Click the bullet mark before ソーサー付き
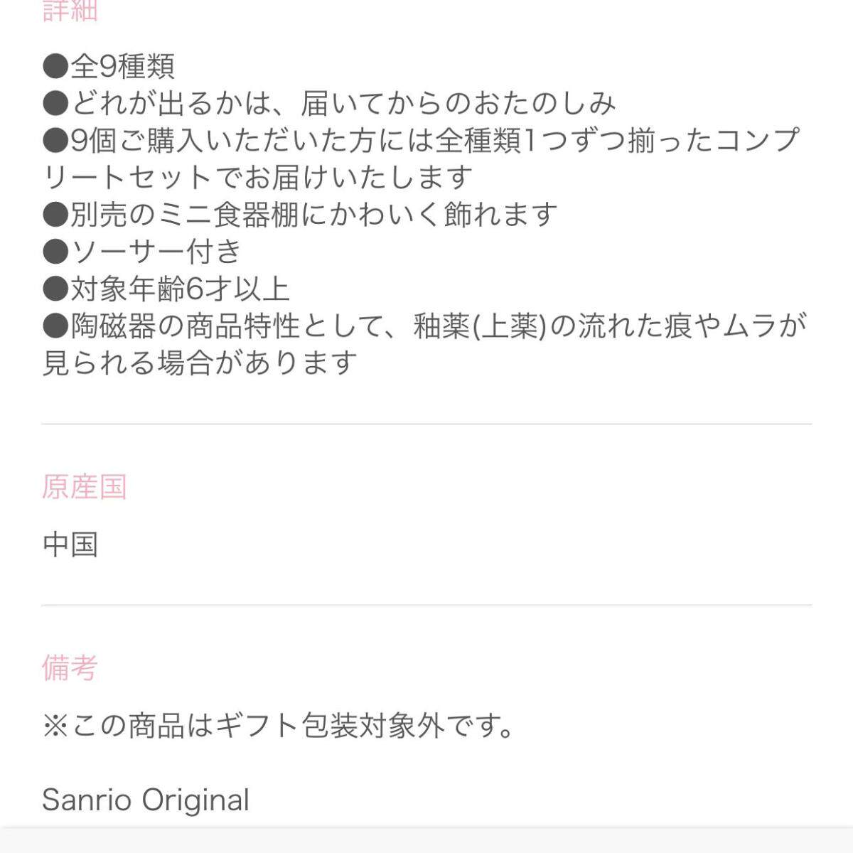Image resolution: width=853 pixels, height=853 pixels. coord(55,252)
